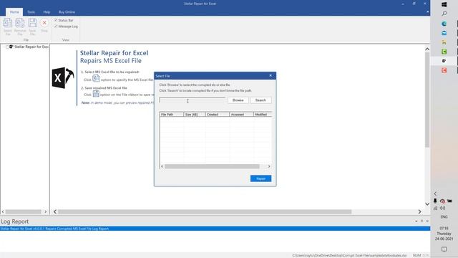Click the active Stellar Repair taskbar icon

point(444,61)
